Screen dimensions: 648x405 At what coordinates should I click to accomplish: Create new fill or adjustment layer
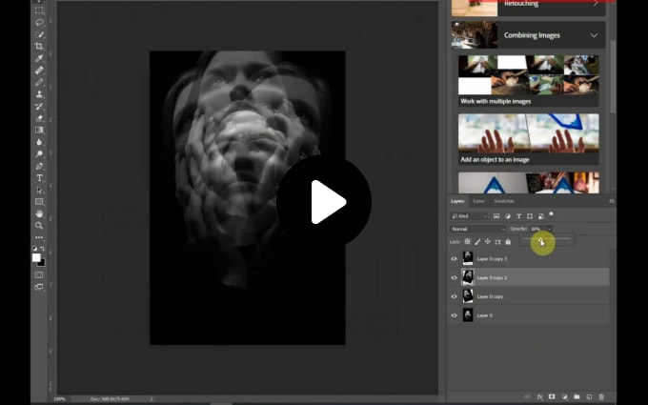coord(564,397)
